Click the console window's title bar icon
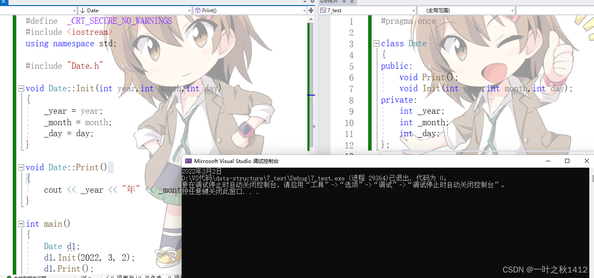 tap(189, 161)
